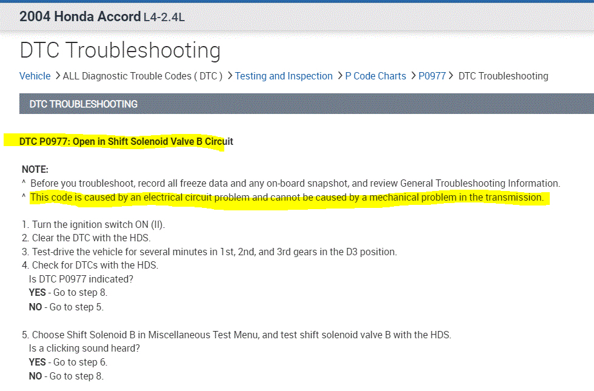Click the line 'YES - Go to step 8.'

pos(68,293)
